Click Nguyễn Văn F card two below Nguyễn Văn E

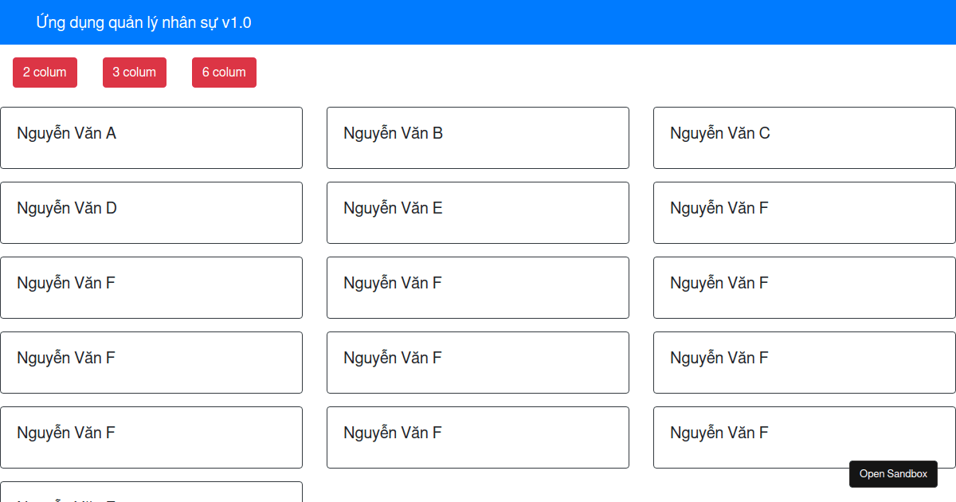[x=478, y=363]
